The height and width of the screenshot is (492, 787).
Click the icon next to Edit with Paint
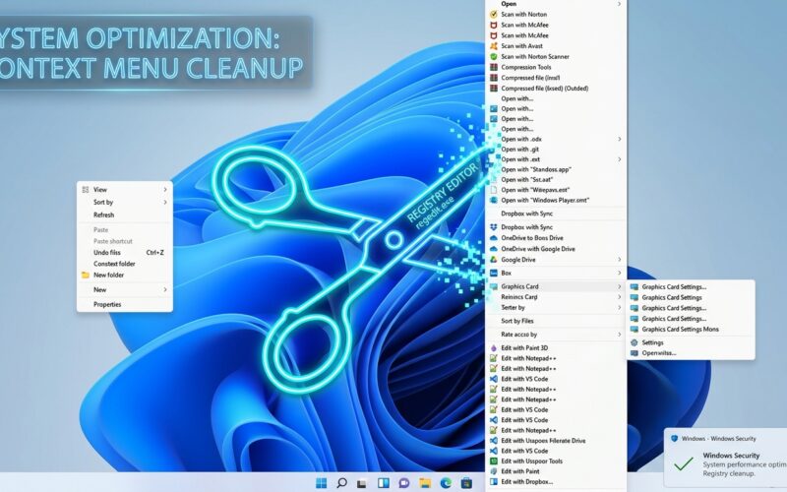pos(494,471)
